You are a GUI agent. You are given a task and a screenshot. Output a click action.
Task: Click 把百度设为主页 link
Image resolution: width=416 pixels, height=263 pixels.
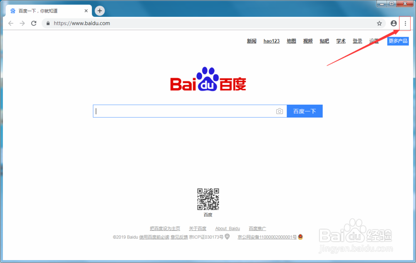pyautogui.click(x=165, y=229)
